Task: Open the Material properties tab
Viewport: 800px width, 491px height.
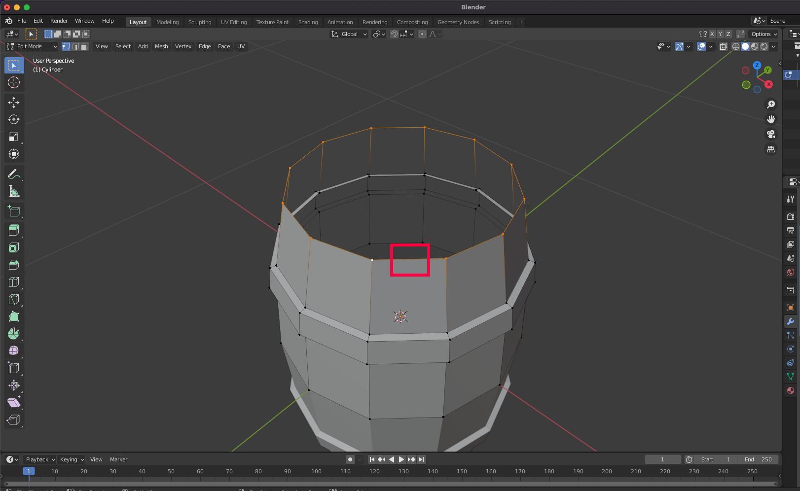Action: 791,390
